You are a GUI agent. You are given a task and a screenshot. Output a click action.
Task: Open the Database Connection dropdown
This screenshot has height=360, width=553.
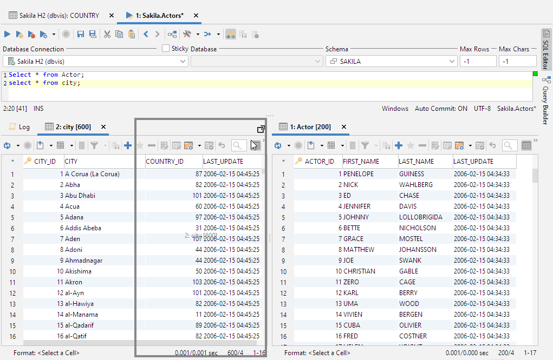coord(183,62)
